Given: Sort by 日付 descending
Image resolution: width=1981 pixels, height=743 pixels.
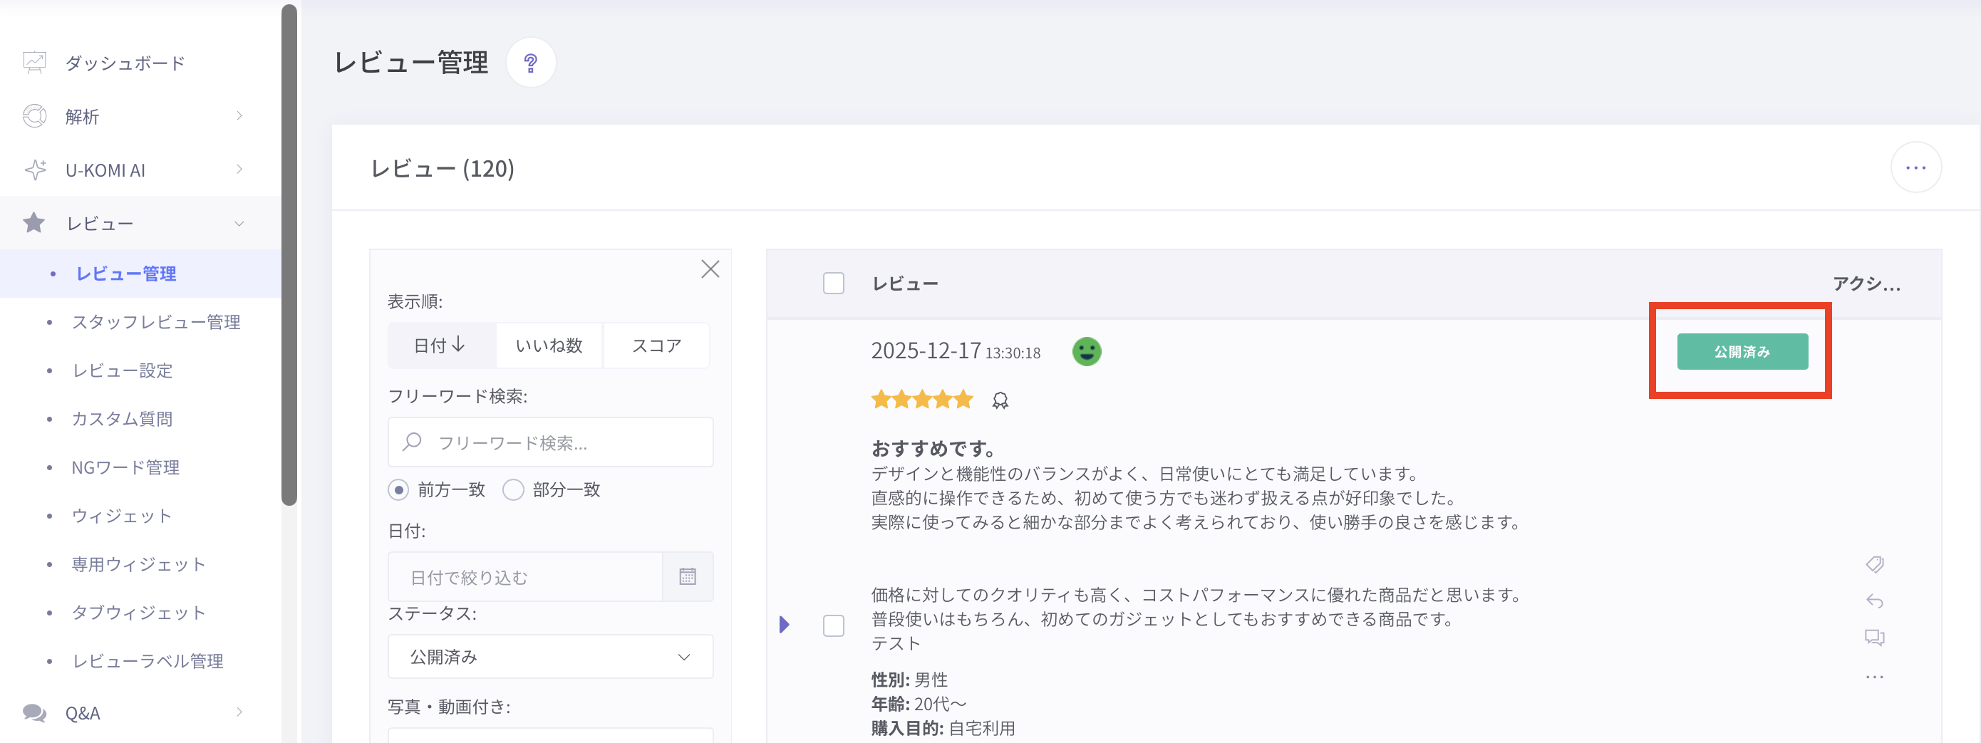Looking at the screenshot, I should 440,345.
